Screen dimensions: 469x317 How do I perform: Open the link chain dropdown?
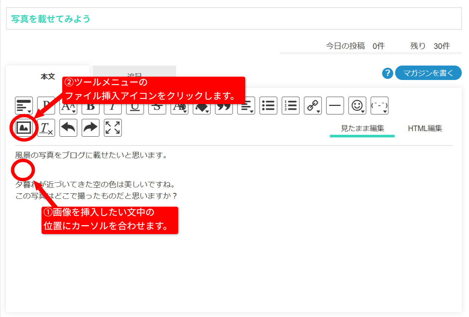(313, 106)
